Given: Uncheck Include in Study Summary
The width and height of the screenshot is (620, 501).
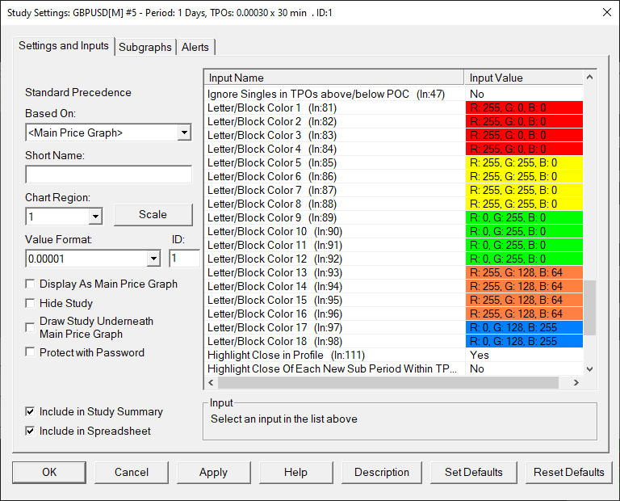Looking at the screenshot, I should click(x=31, y=412).
